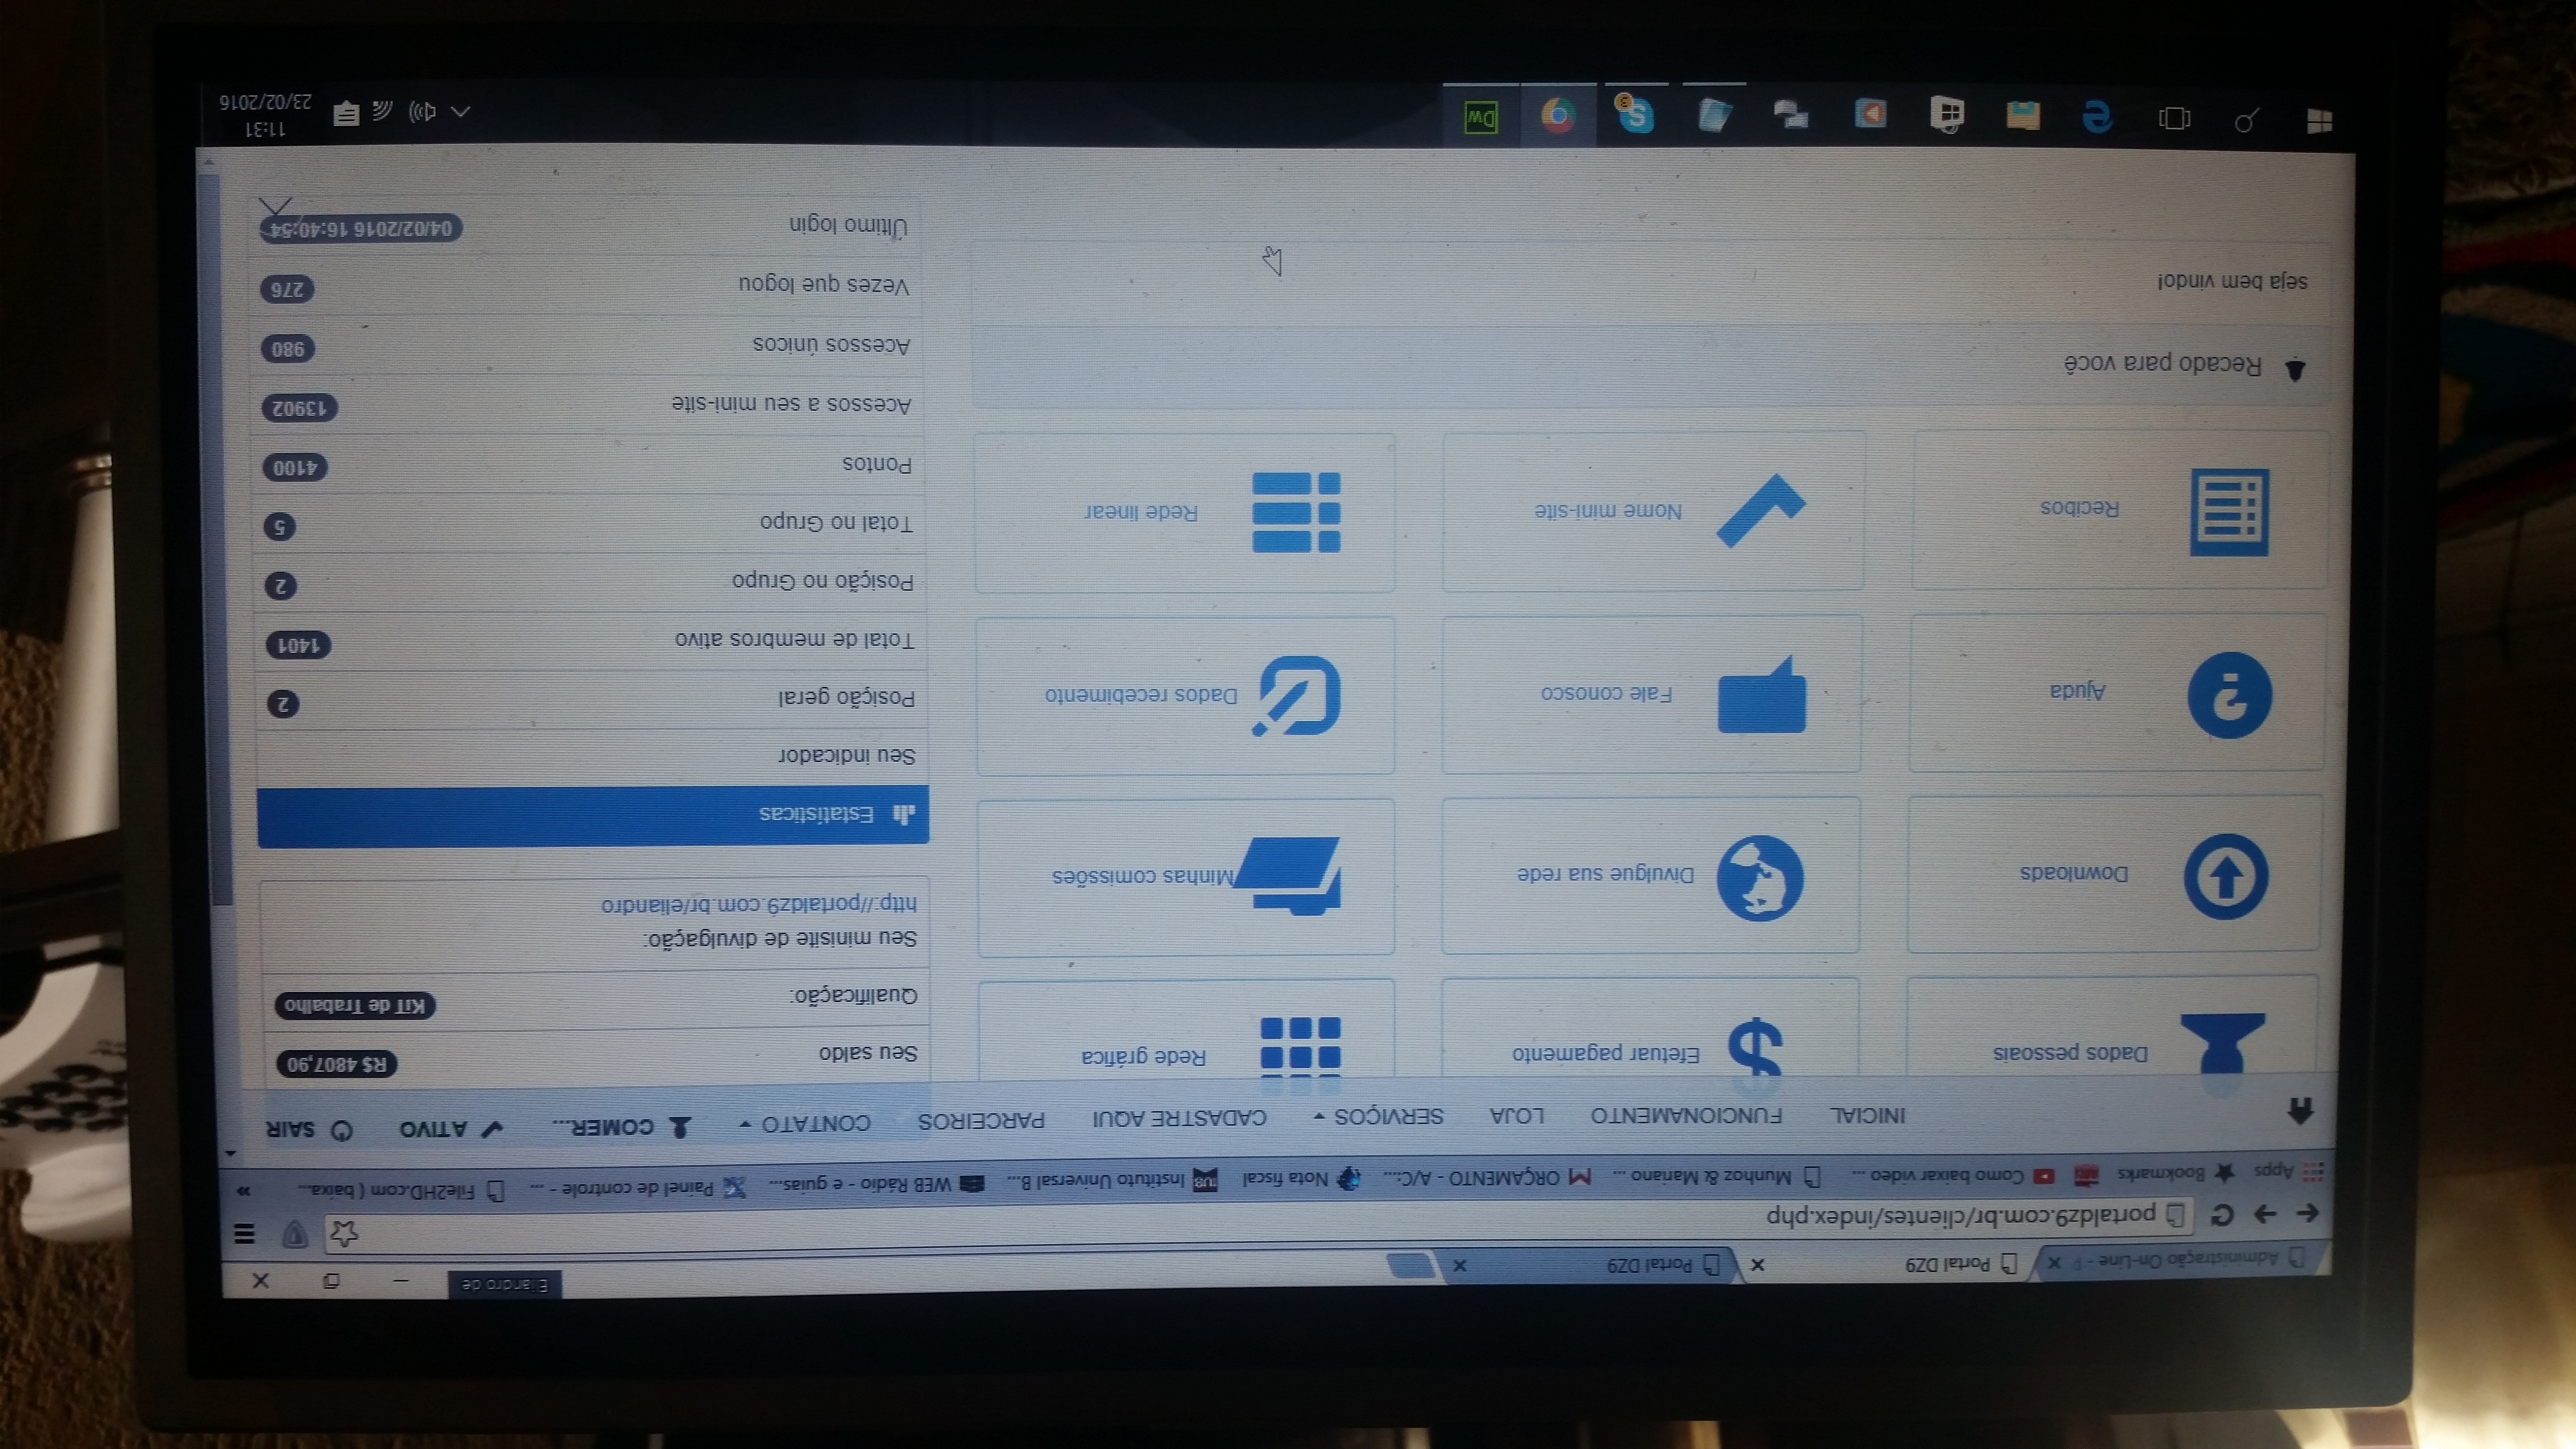The width and height of the screenshot is (2576, 1449).
Task: Click the R$ 4807,90 saldo badge
Action: point(337,1064)
